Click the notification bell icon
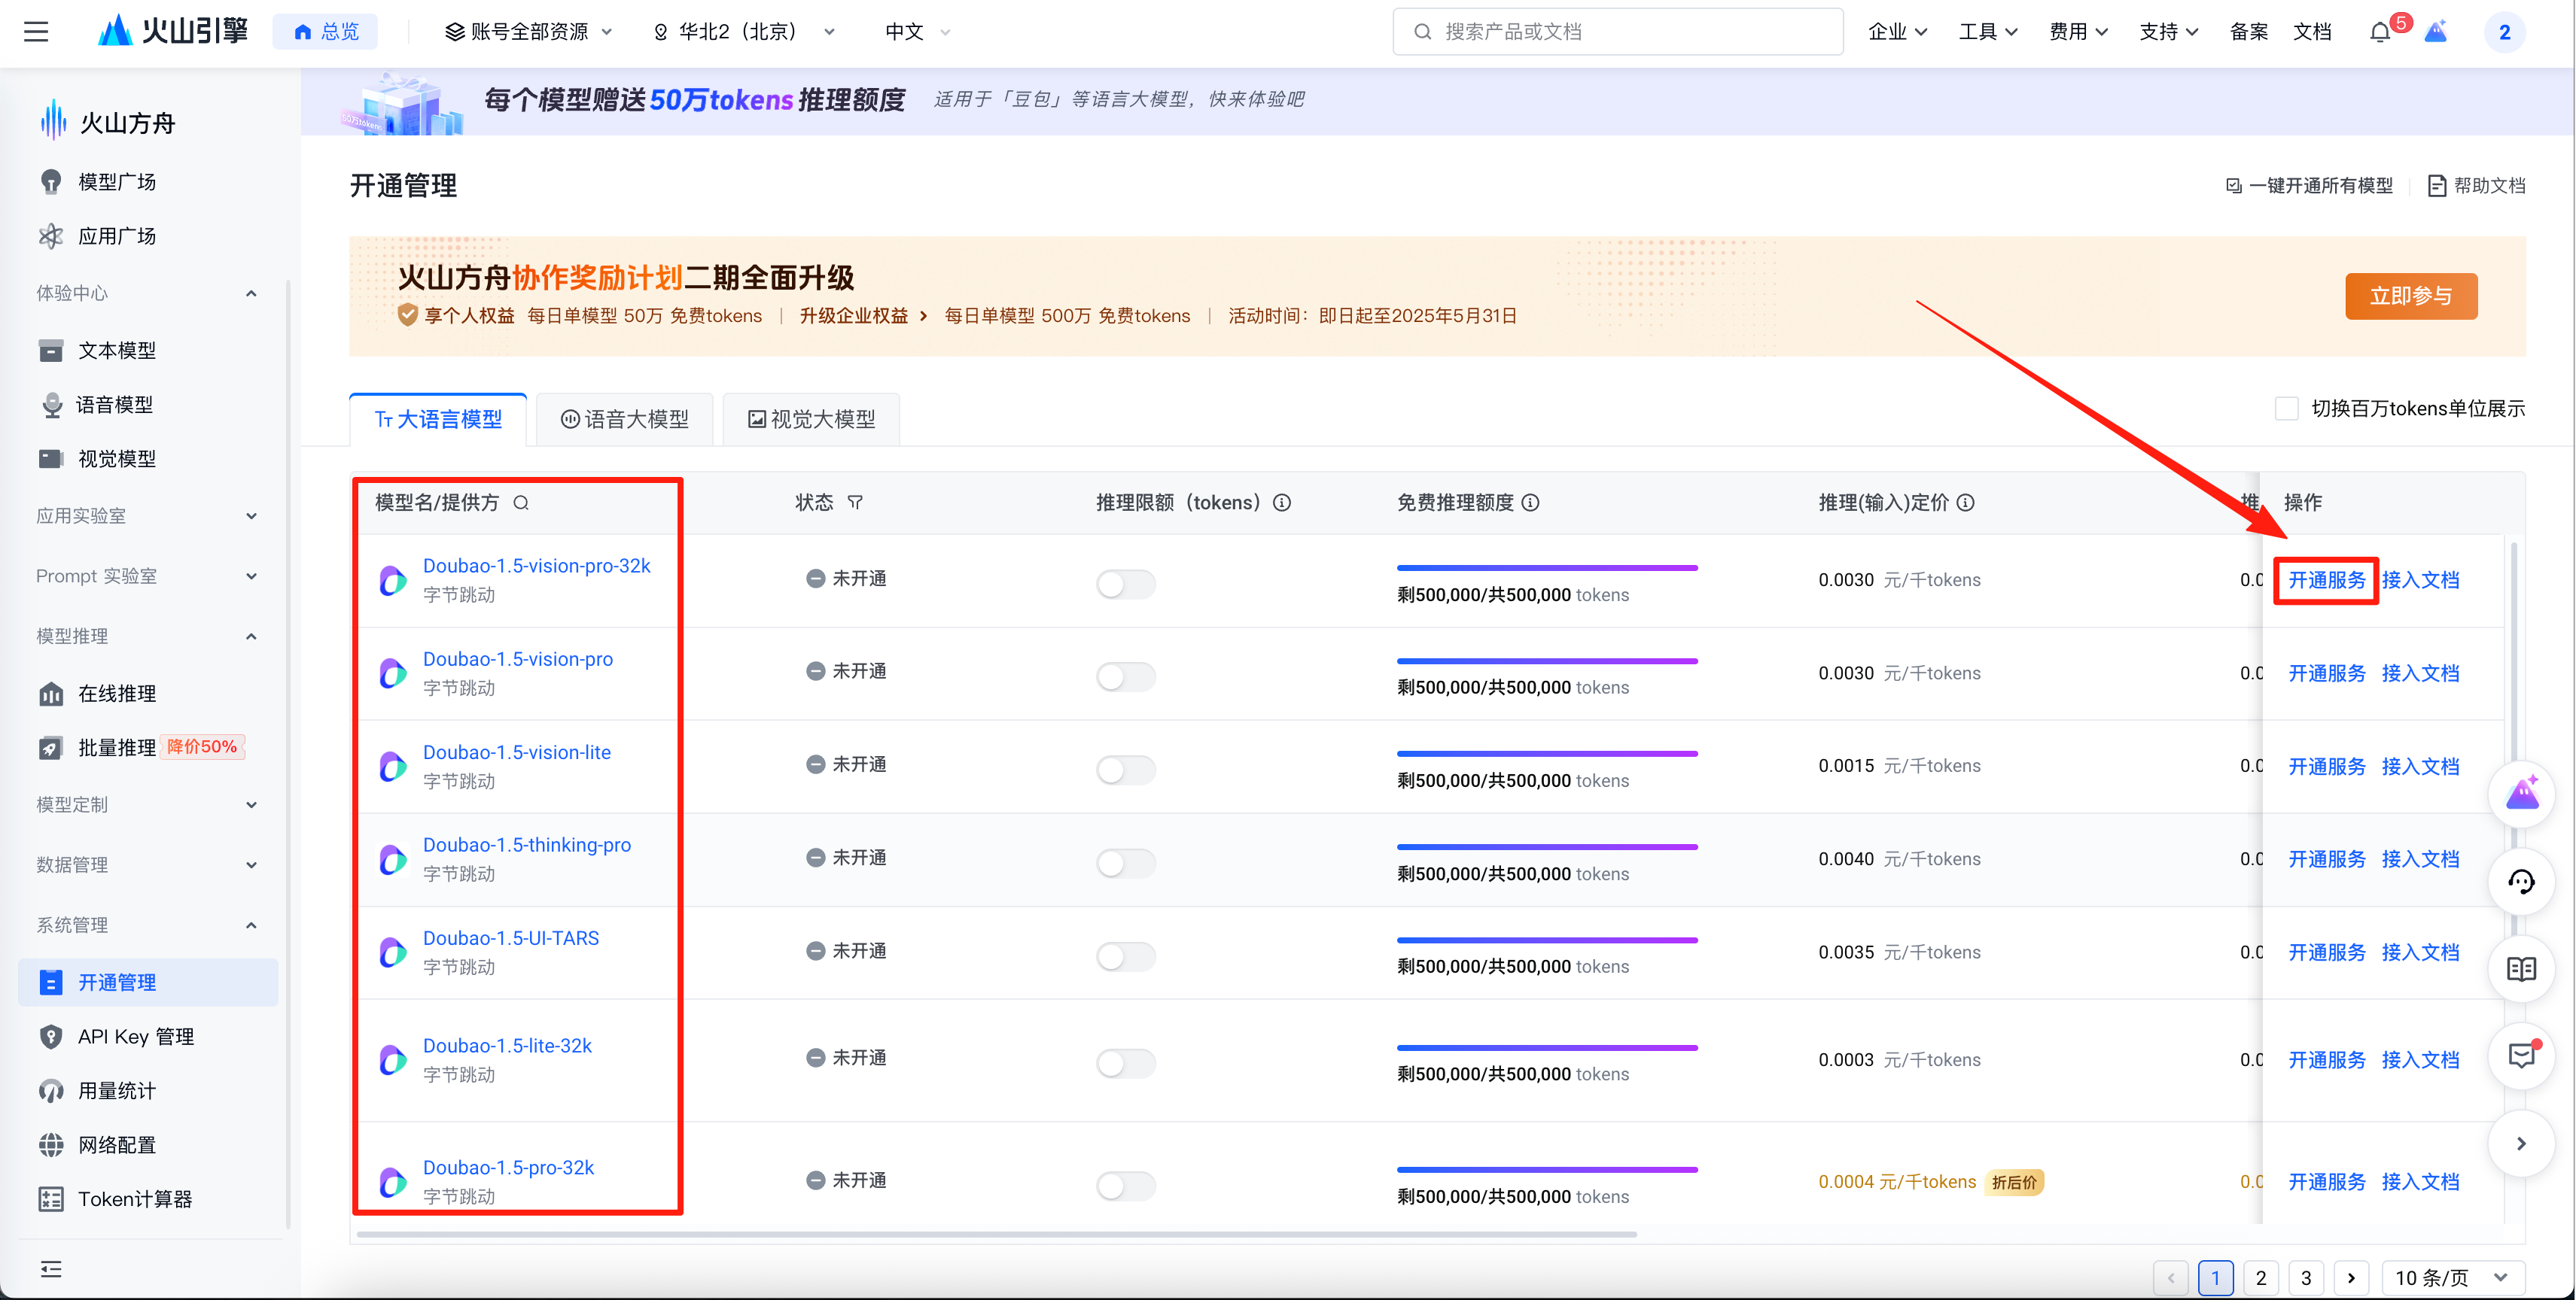Screen dimensions: 2576x1300 [x=2380, y=32]
